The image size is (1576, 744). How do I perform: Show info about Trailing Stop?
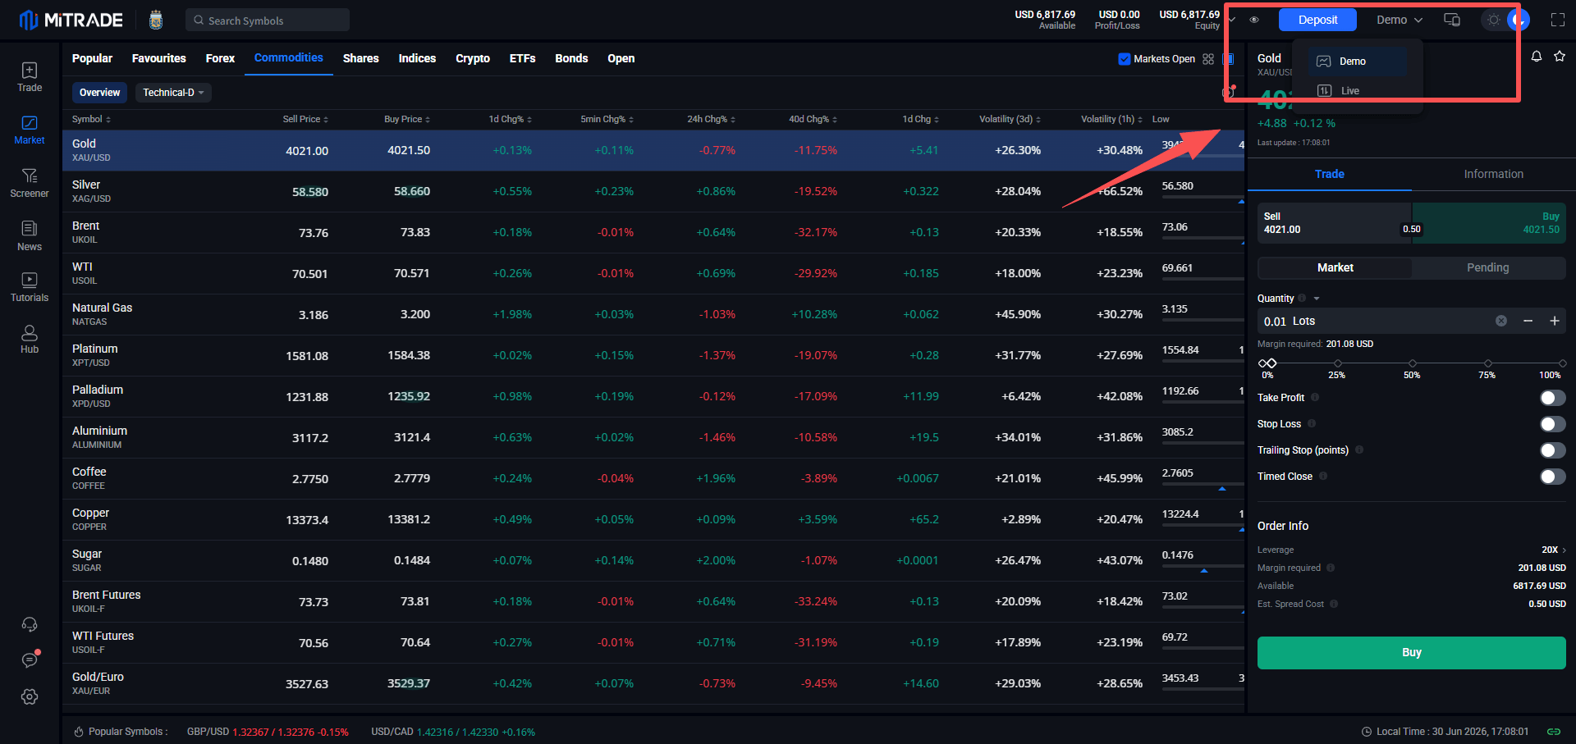point(1359,450)
